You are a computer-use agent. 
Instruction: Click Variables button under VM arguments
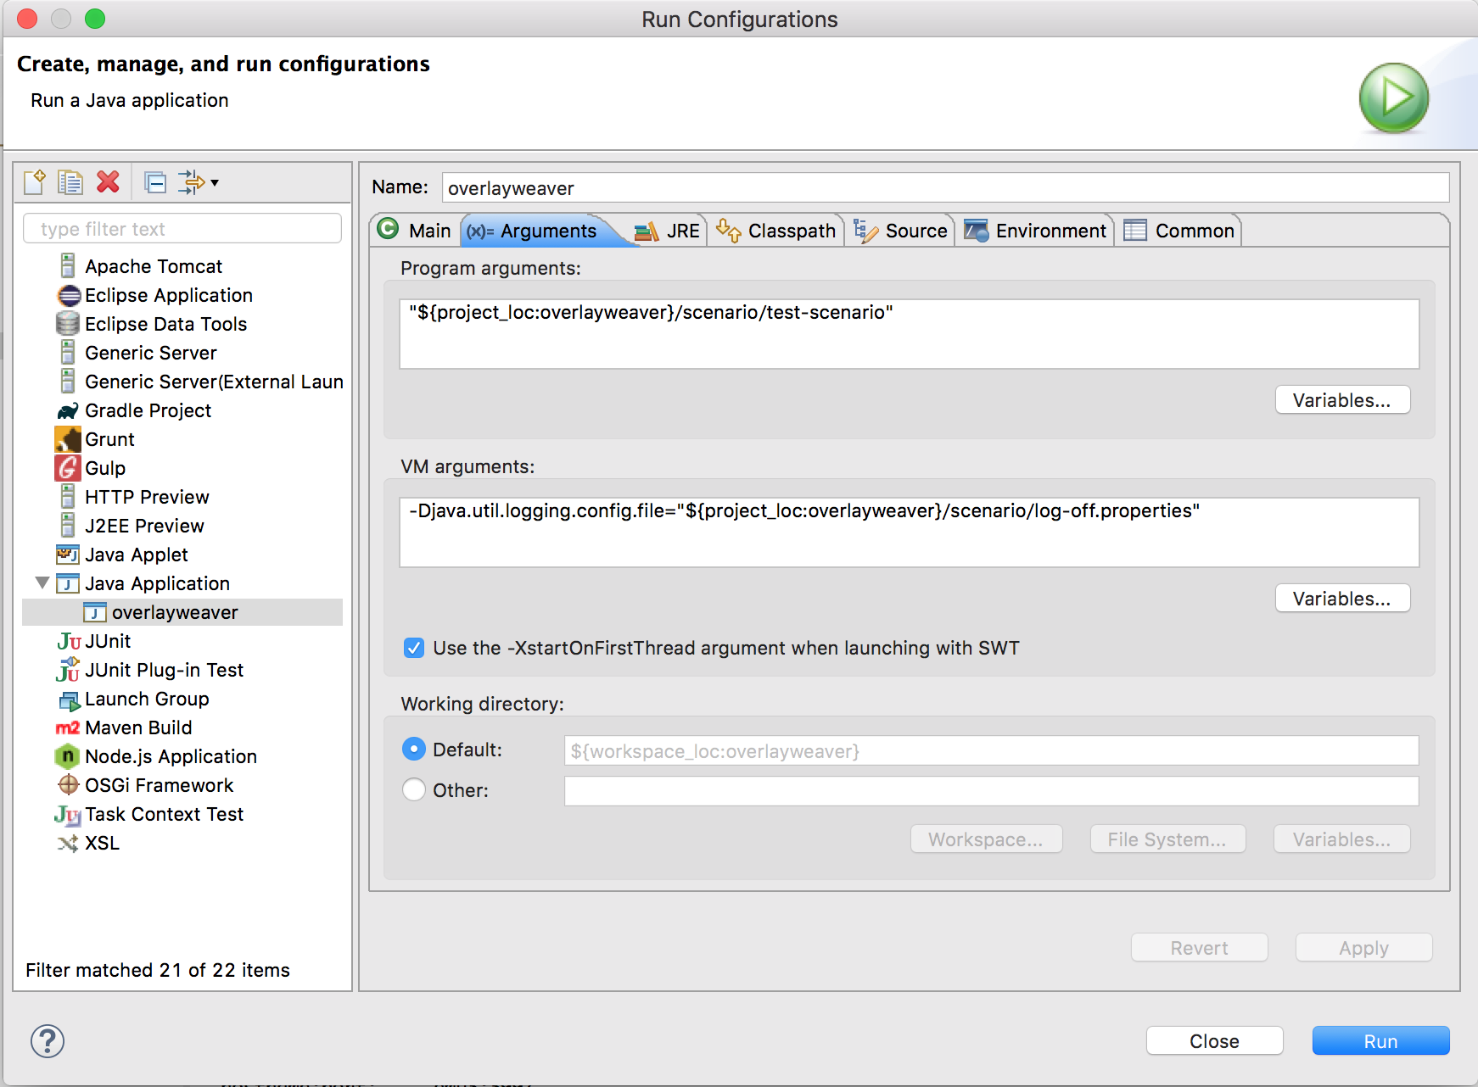coord(1342,599)
